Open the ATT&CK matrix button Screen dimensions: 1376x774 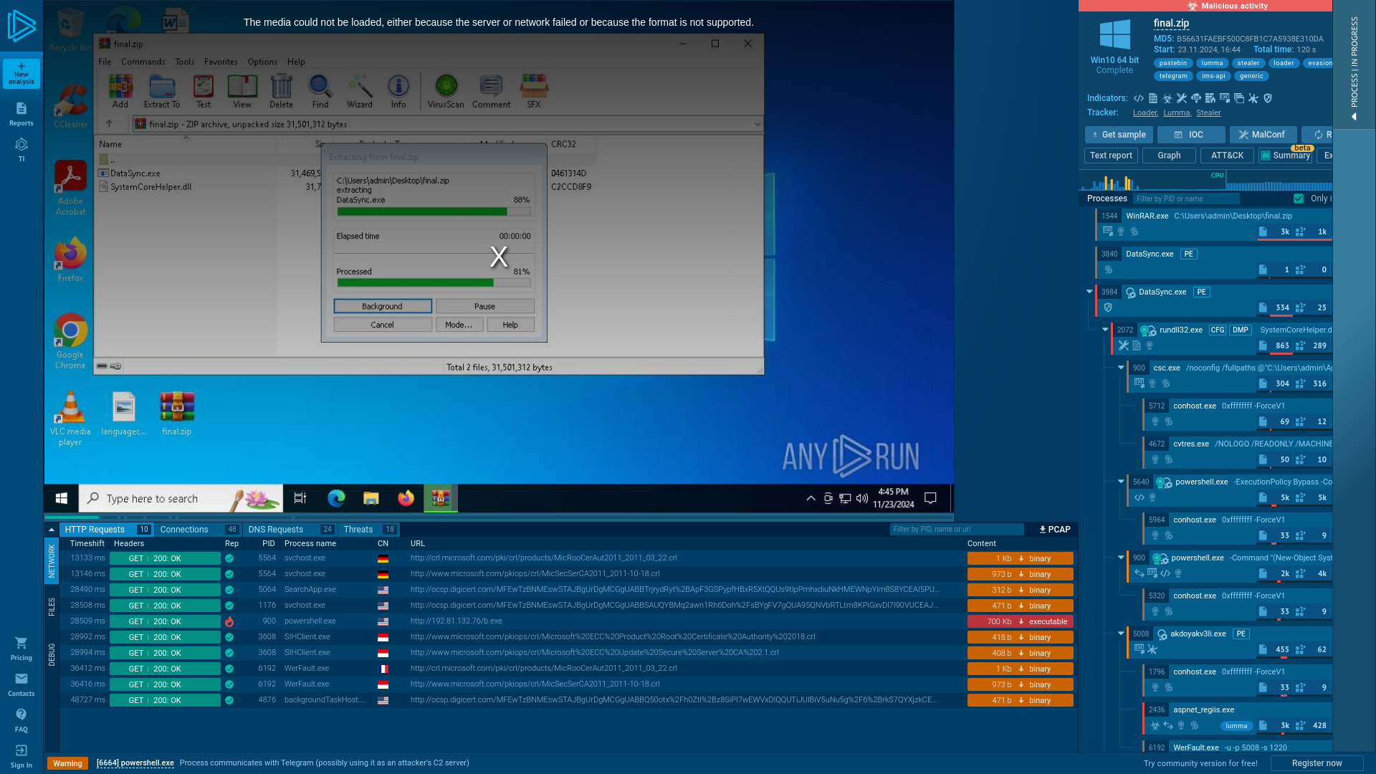coord(1227,156)
